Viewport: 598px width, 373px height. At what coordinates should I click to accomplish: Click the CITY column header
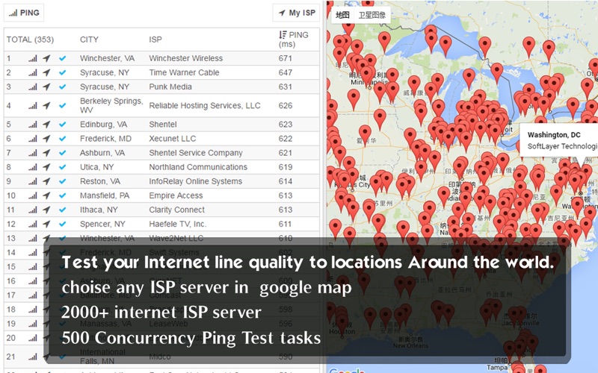click(89, 40)
